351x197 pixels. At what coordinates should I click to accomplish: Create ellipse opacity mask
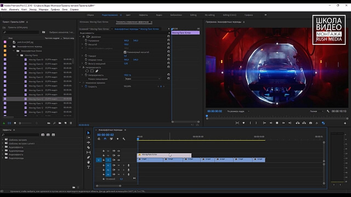coord(87,71)
